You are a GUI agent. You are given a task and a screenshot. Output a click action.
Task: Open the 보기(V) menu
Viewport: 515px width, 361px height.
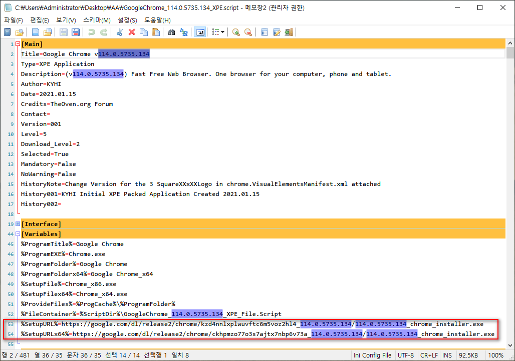click(x=66, y=20)
